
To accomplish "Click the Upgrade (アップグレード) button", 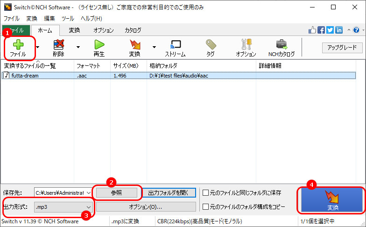I will point(342,48).
